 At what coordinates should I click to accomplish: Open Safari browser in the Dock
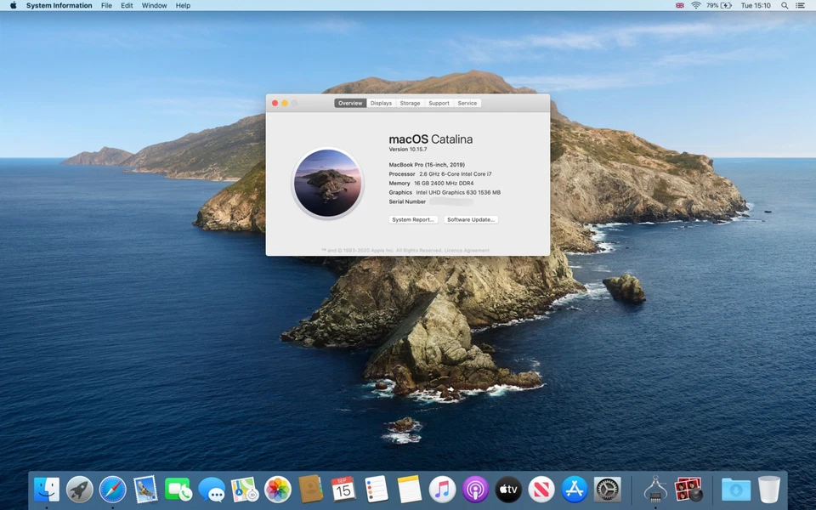pos(112,490)
